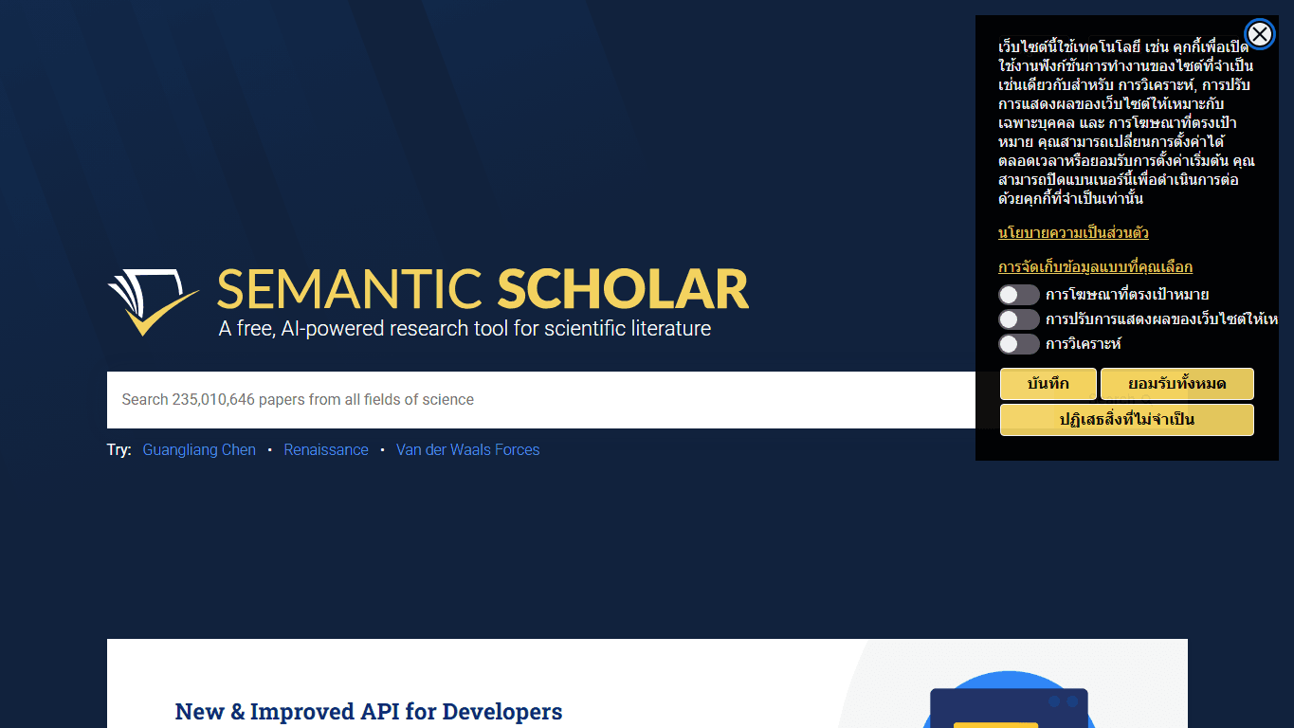Toggle การวิเคราะห์ analytics cookie switch

click(x=1018, y=344)
